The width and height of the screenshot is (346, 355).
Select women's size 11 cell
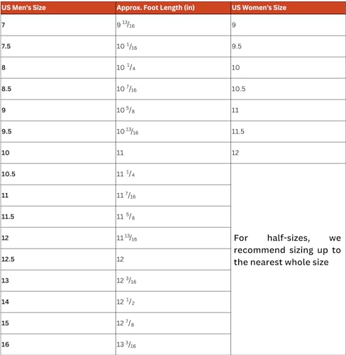(289, 110)
